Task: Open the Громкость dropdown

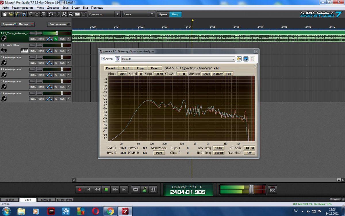Action: pyautogui.click(x=104, y=14)
